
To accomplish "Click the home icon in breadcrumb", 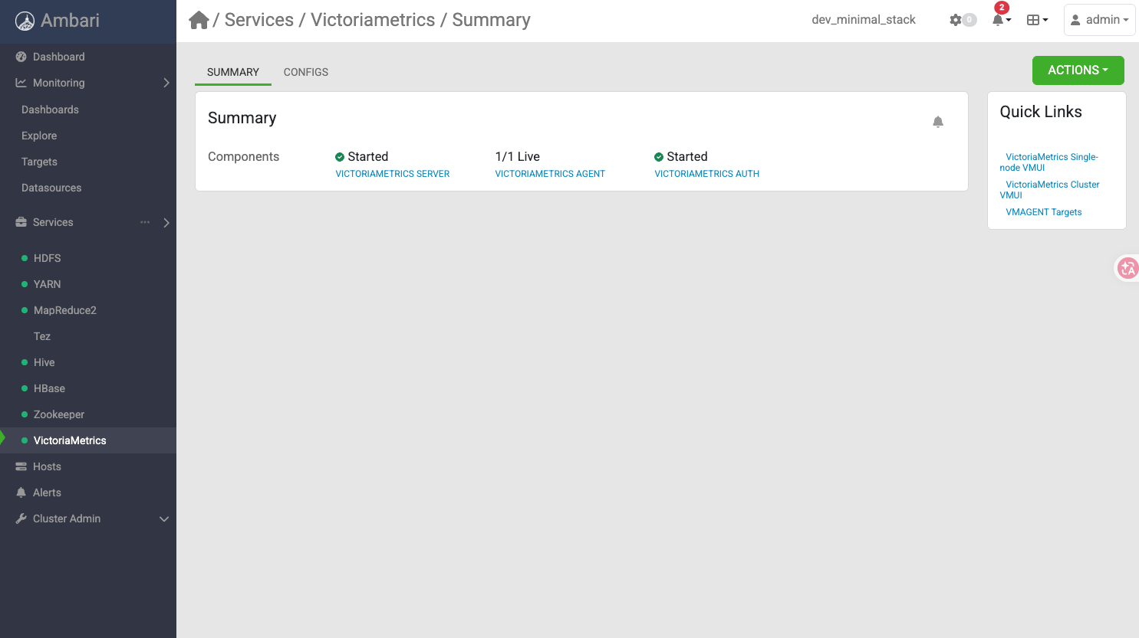I will click(199, 20).
